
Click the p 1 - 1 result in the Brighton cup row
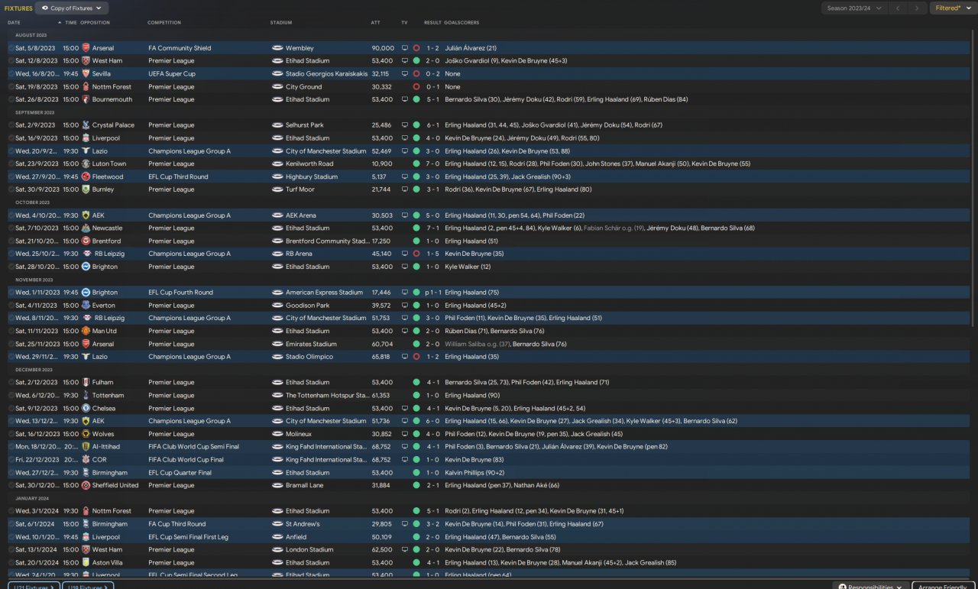(432, 293)
